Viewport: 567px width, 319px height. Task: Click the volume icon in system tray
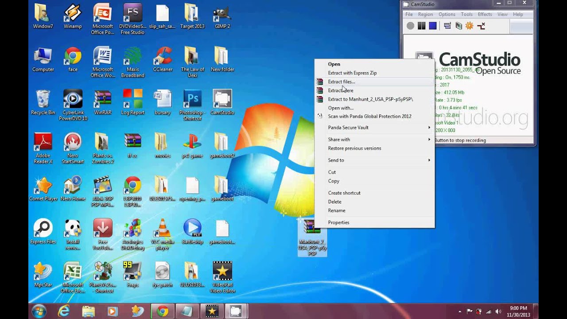coord(498,311)
